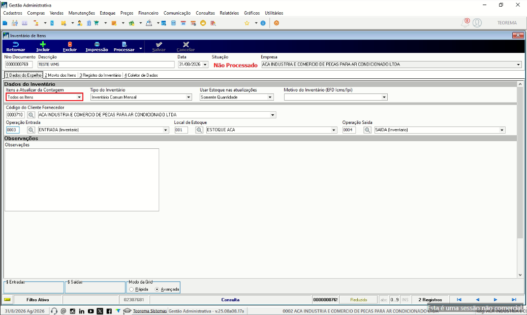Click the Reduzido status button
Viewport: 527px width, 315px height.
359,300
